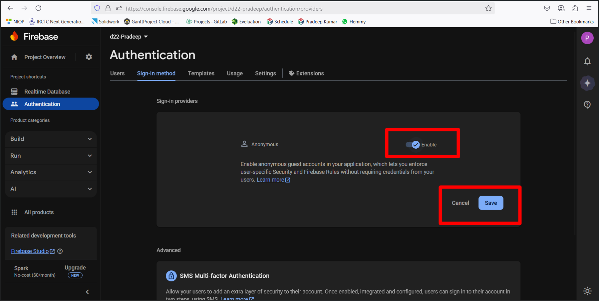Open the Pocket save icon
Screen dimensions: 599x301
click(547, 8)
